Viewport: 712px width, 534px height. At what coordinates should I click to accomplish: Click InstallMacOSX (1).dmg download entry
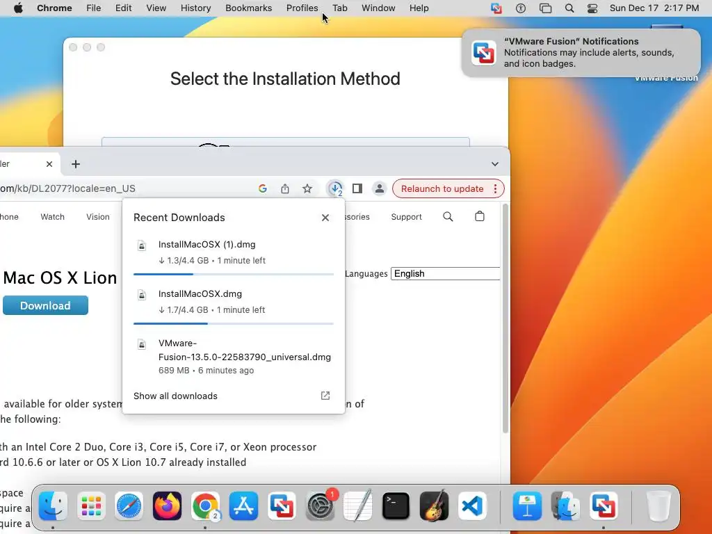(234, 252)
